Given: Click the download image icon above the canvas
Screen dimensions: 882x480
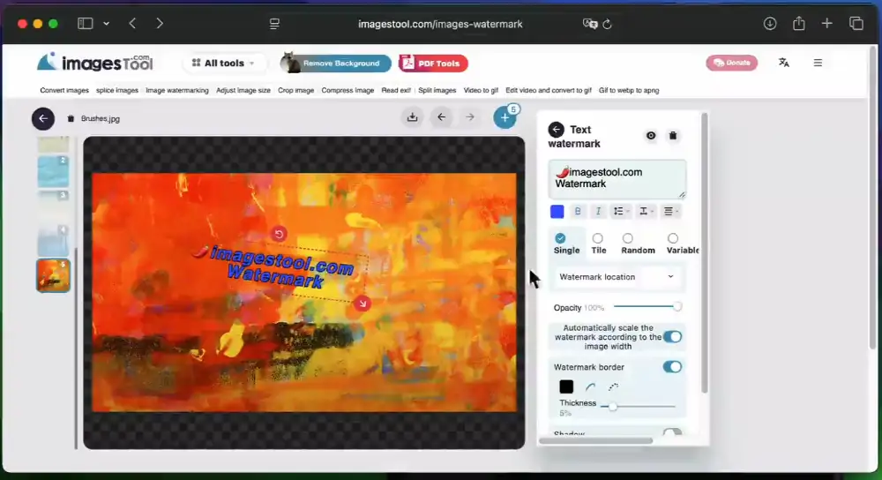Looking at the screenshot, I should [412, 117].
